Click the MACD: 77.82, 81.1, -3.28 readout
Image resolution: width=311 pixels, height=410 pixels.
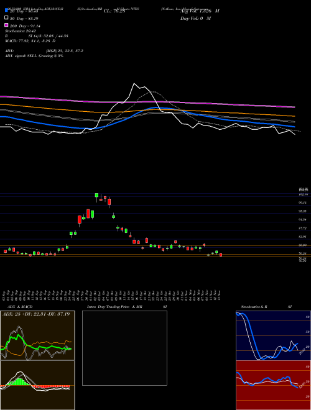[x=30, y=41]
